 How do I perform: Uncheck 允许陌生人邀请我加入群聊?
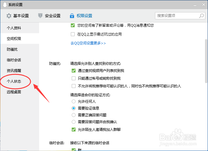coord(73,129)
